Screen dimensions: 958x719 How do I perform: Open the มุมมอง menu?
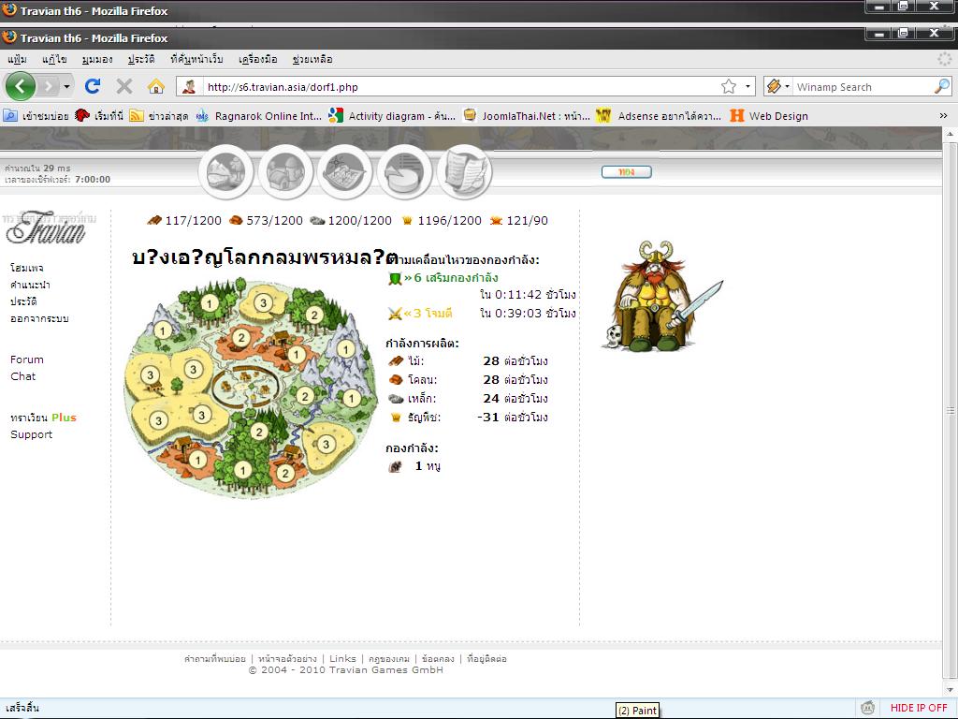(x=97, y=59)
